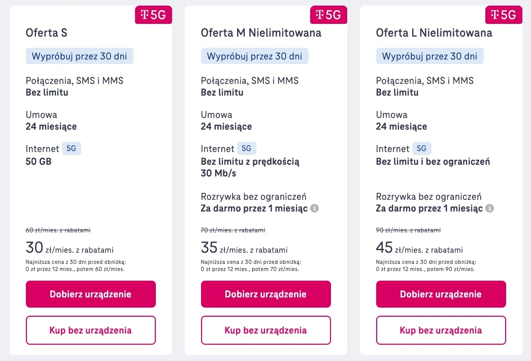This screenshot has width=531, height=361.
Task: Click the T 5G badge on Oferta M
Action: 328,15
